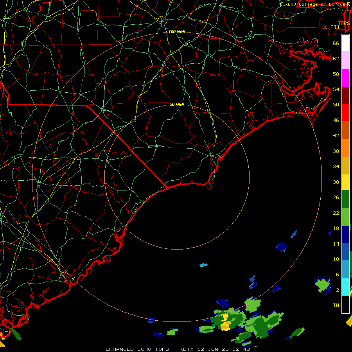Click the "[K FT]" units label
The image size is (352, 352).
click(x=331, y=27)
